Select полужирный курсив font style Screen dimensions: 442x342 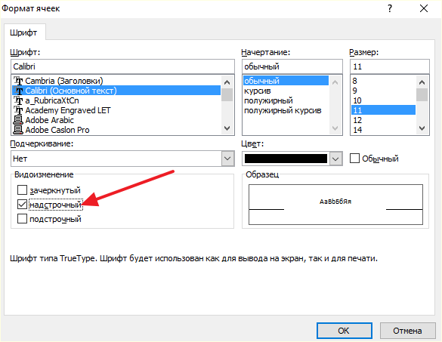pos(286,110)
